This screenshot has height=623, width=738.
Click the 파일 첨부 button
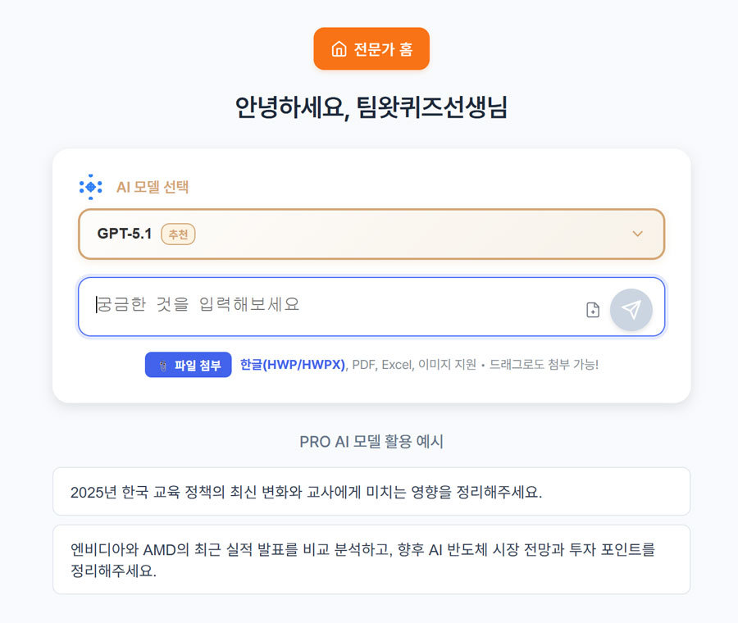(188, 364)
